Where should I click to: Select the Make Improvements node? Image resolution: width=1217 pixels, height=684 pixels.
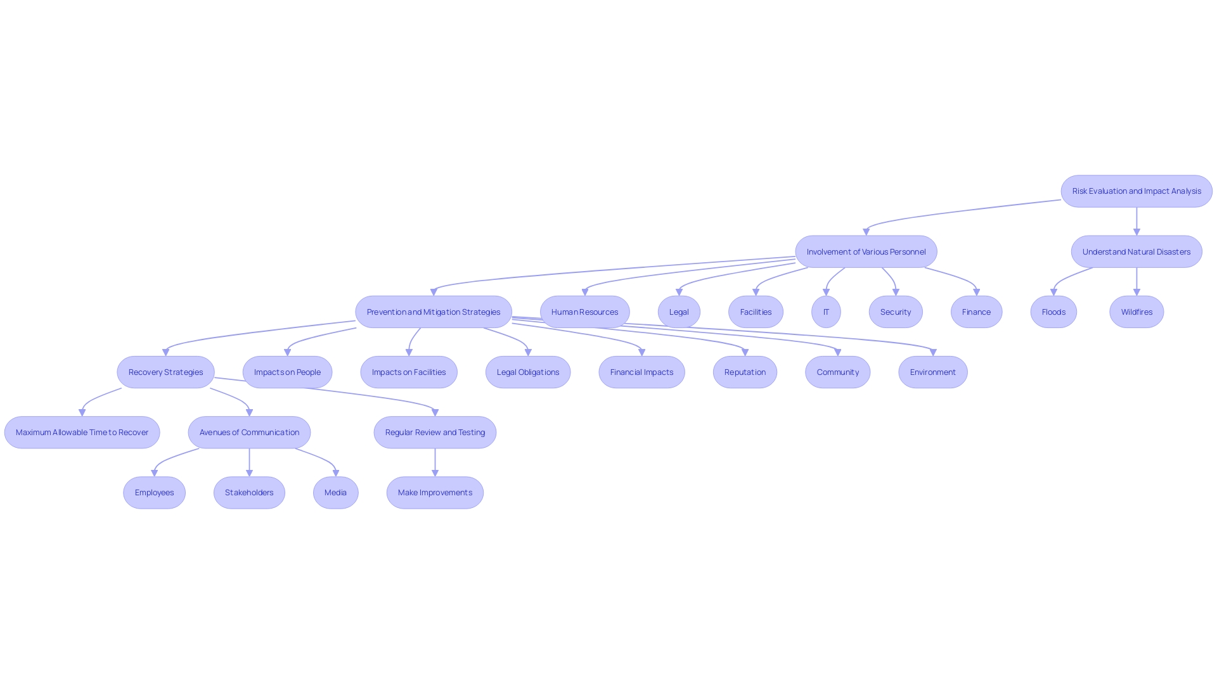(x=435, y=492)
